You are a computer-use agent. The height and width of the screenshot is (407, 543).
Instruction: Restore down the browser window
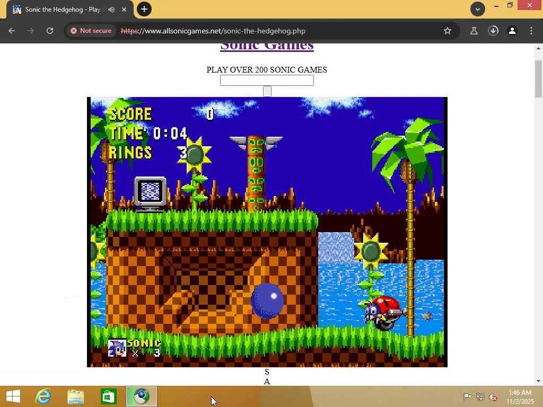click(x=510, y=5)
